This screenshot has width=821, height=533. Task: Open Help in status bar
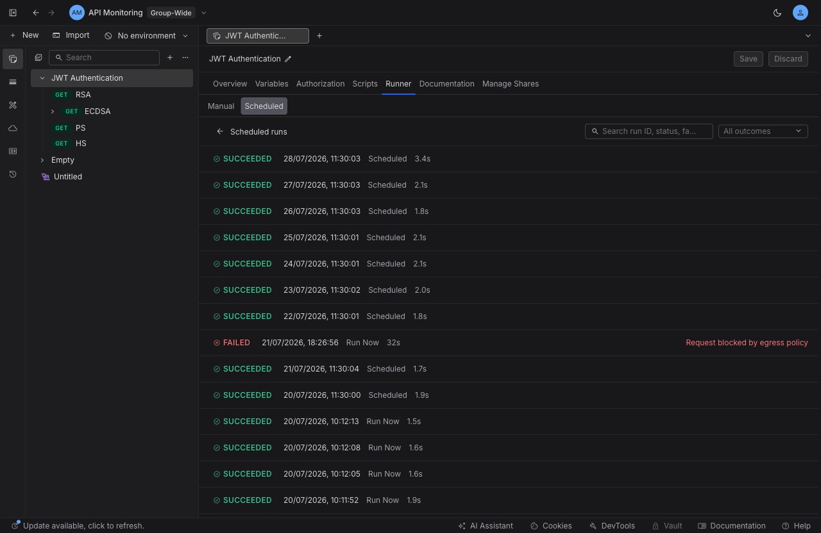coord(796,526)
